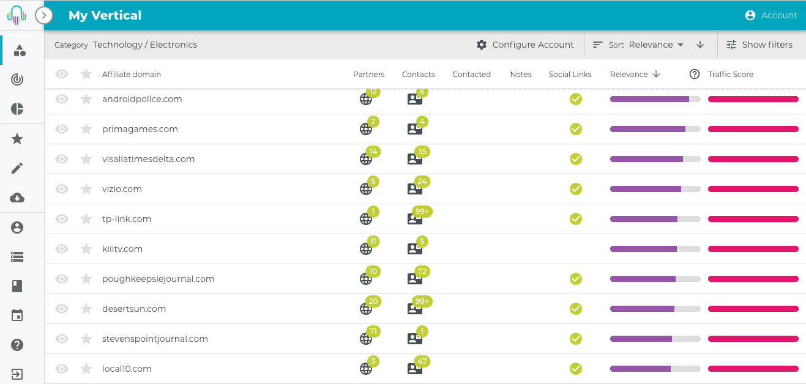Star desertsun.com as favorite
This screenshot has height=384, width=806.
coord(86,309)
